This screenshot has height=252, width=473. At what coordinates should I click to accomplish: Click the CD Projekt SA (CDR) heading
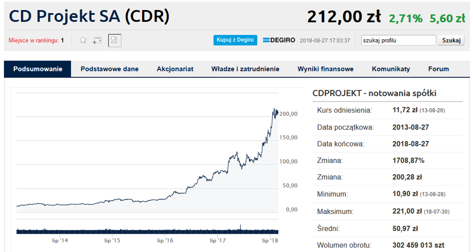(x=90, y=16)
